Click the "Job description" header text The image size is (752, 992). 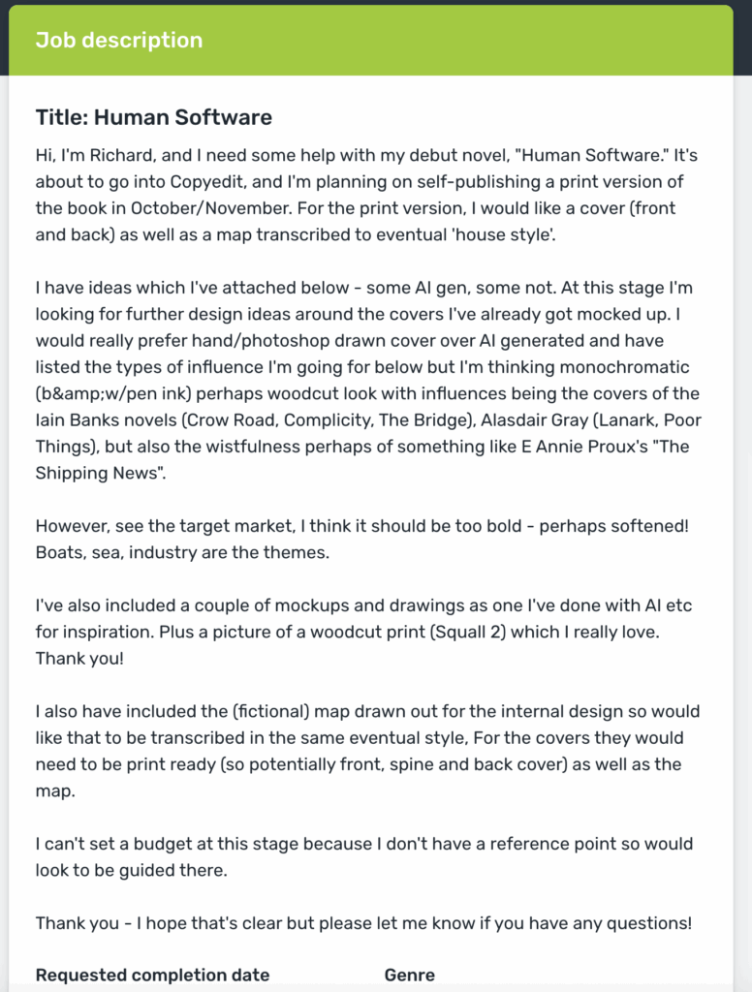[118, 41]
